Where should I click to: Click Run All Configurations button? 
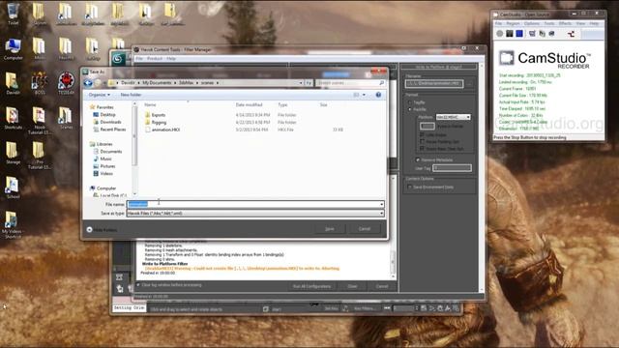311,286
